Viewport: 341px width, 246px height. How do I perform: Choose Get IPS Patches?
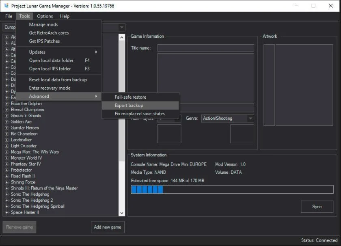coord(59,41)
